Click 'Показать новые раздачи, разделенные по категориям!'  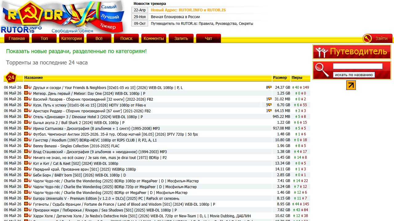click(x=76, y=51)
